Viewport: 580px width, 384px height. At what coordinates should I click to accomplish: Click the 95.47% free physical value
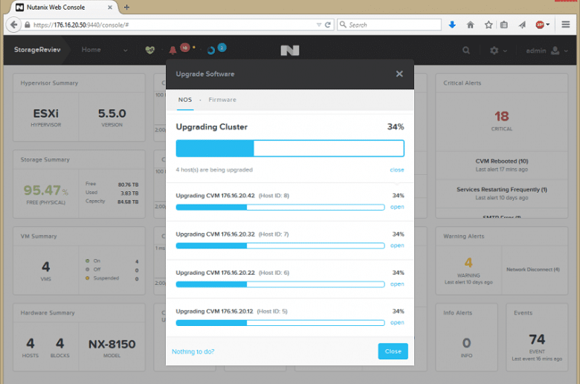[x=46, y=190]
